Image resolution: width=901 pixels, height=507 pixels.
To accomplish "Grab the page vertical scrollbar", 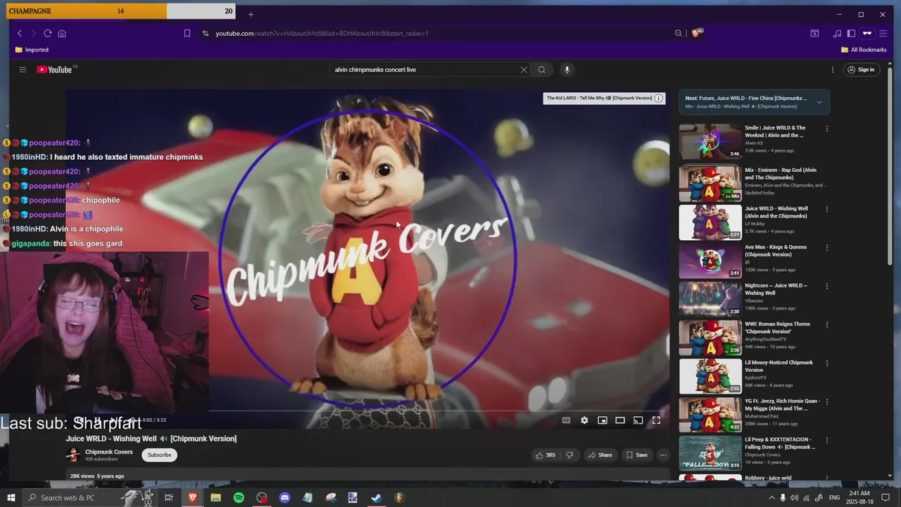I will tap(890, 165).
